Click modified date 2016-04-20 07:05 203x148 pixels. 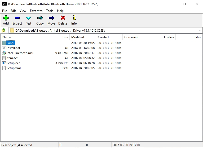(x=83, y=68)
